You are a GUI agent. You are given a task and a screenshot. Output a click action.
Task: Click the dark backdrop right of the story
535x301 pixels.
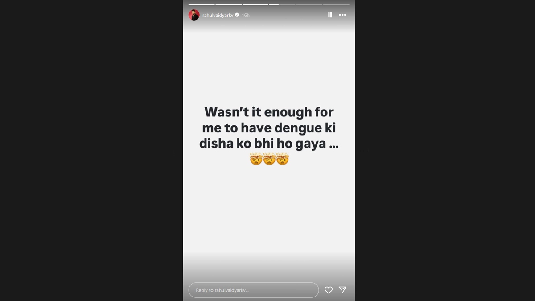(445, 150)
